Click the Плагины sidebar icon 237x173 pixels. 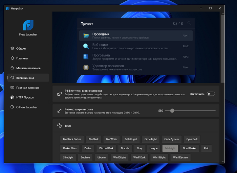[x=12, y=58]
